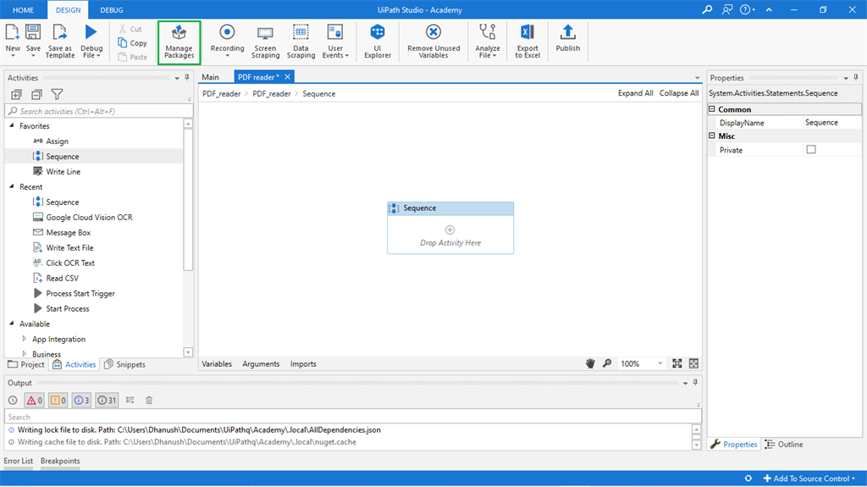Open Analyze File dropdown
This screenshot has height=487, width=867.
(x=487, y=41)
